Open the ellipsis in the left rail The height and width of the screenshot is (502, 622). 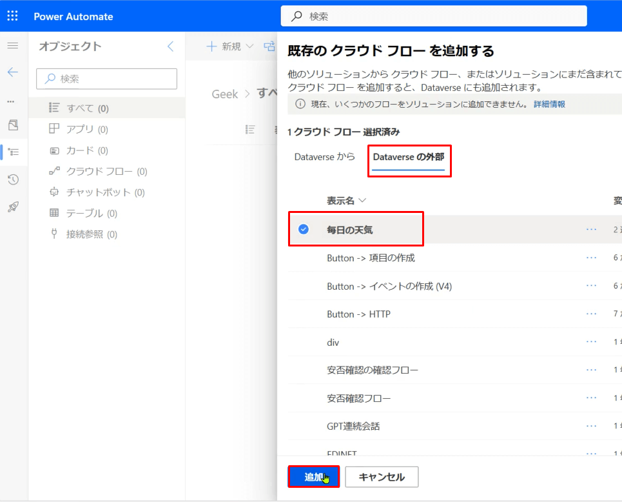(11, 102)
